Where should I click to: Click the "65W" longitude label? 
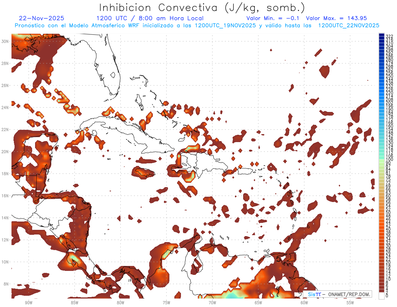pos(258,303)
